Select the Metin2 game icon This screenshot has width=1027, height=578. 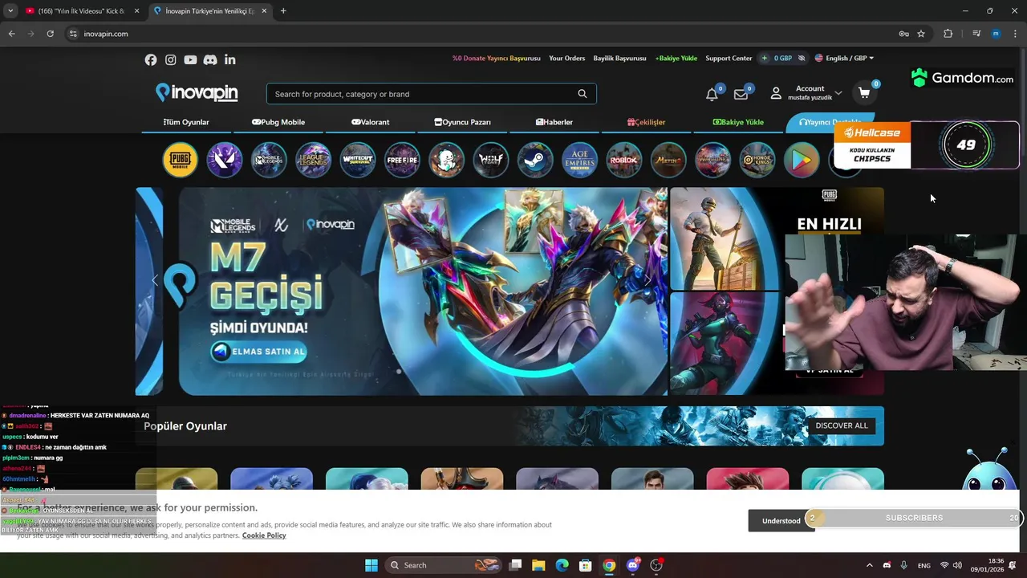pyautogui.click(x=668, y=160)
